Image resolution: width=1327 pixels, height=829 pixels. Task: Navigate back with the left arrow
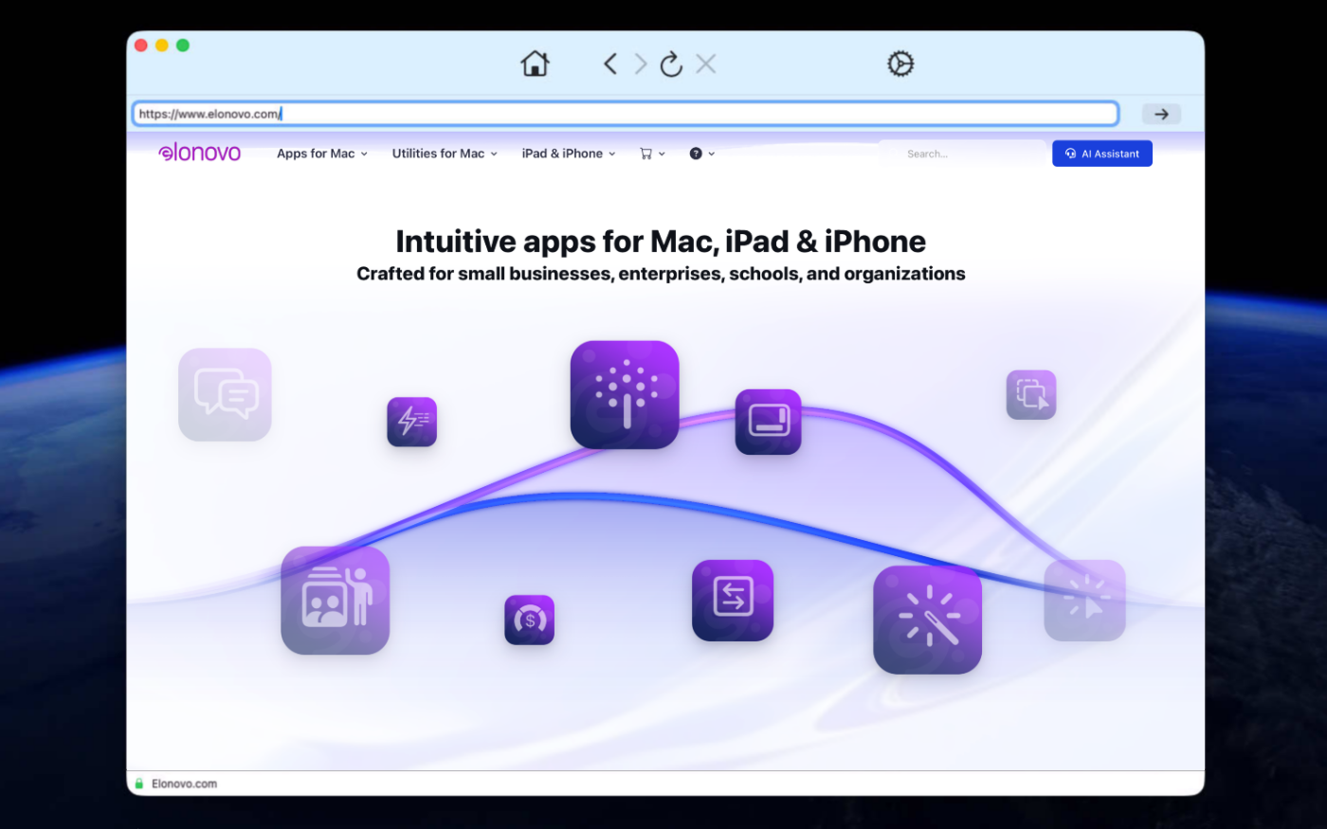pyautogui.click(x=610, y=63)
